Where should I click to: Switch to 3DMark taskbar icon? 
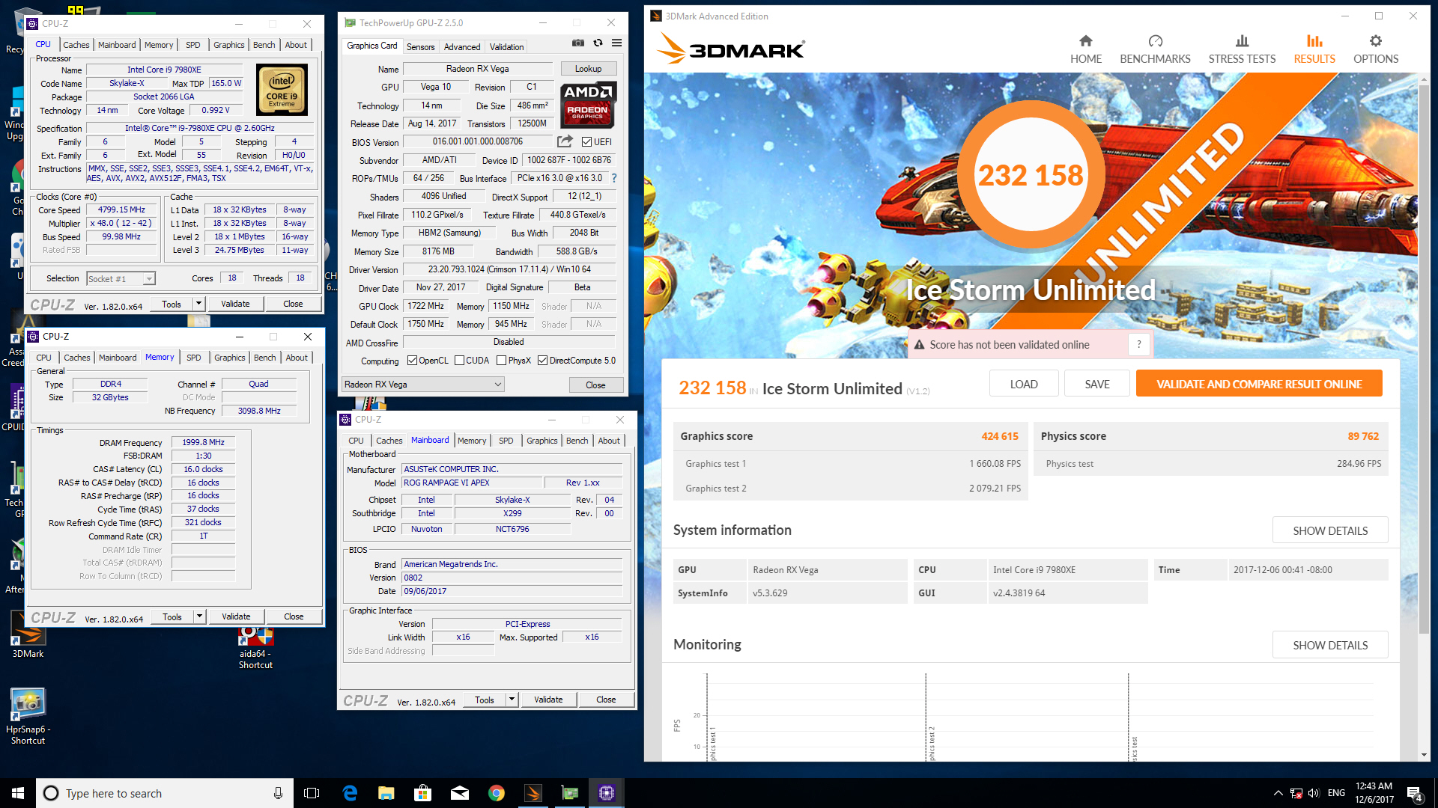pyautogui.click(x=533, y=793)
